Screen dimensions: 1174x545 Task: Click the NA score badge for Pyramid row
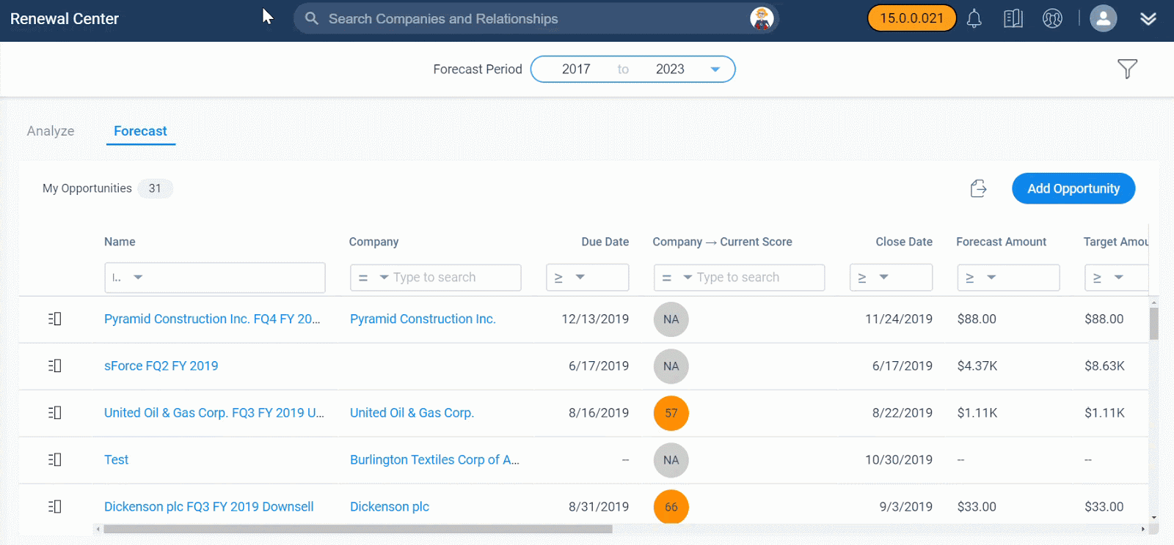[671, 319]
